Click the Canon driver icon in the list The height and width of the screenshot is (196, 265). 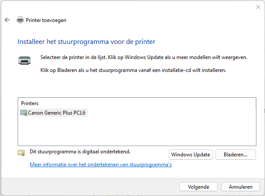pos(24,113)
